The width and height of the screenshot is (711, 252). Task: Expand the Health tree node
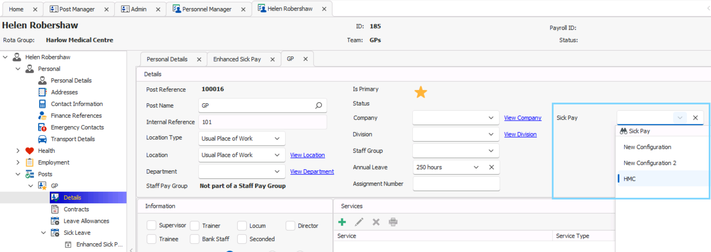(18, 151)
